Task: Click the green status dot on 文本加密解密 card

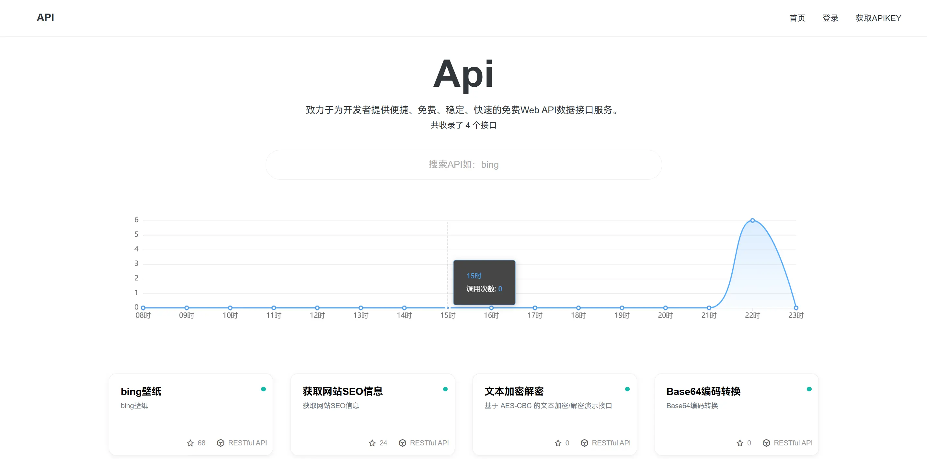Action: [x=628, y=389]
